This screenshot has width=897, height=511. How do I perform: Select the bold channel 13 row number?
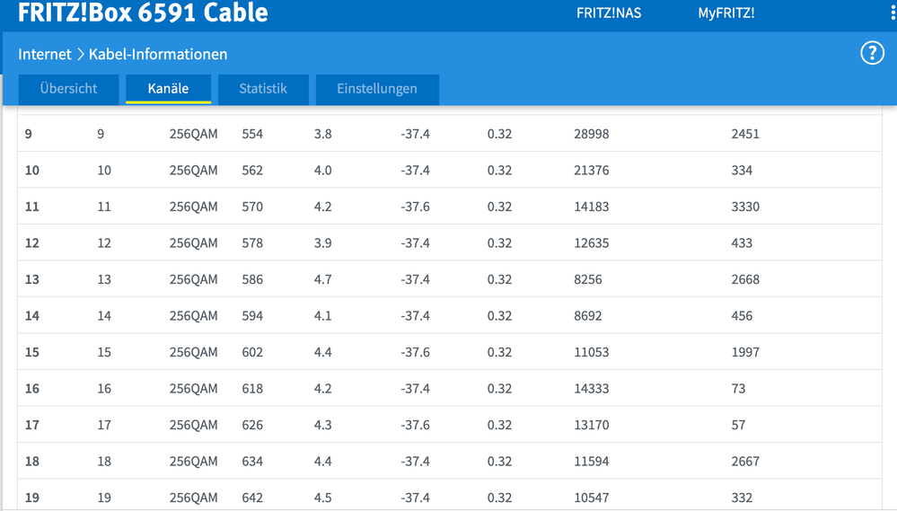32,279
